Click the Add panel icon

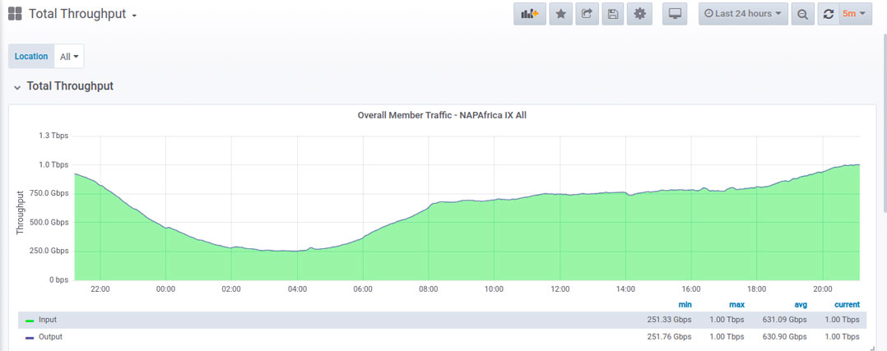pos(530,14)
